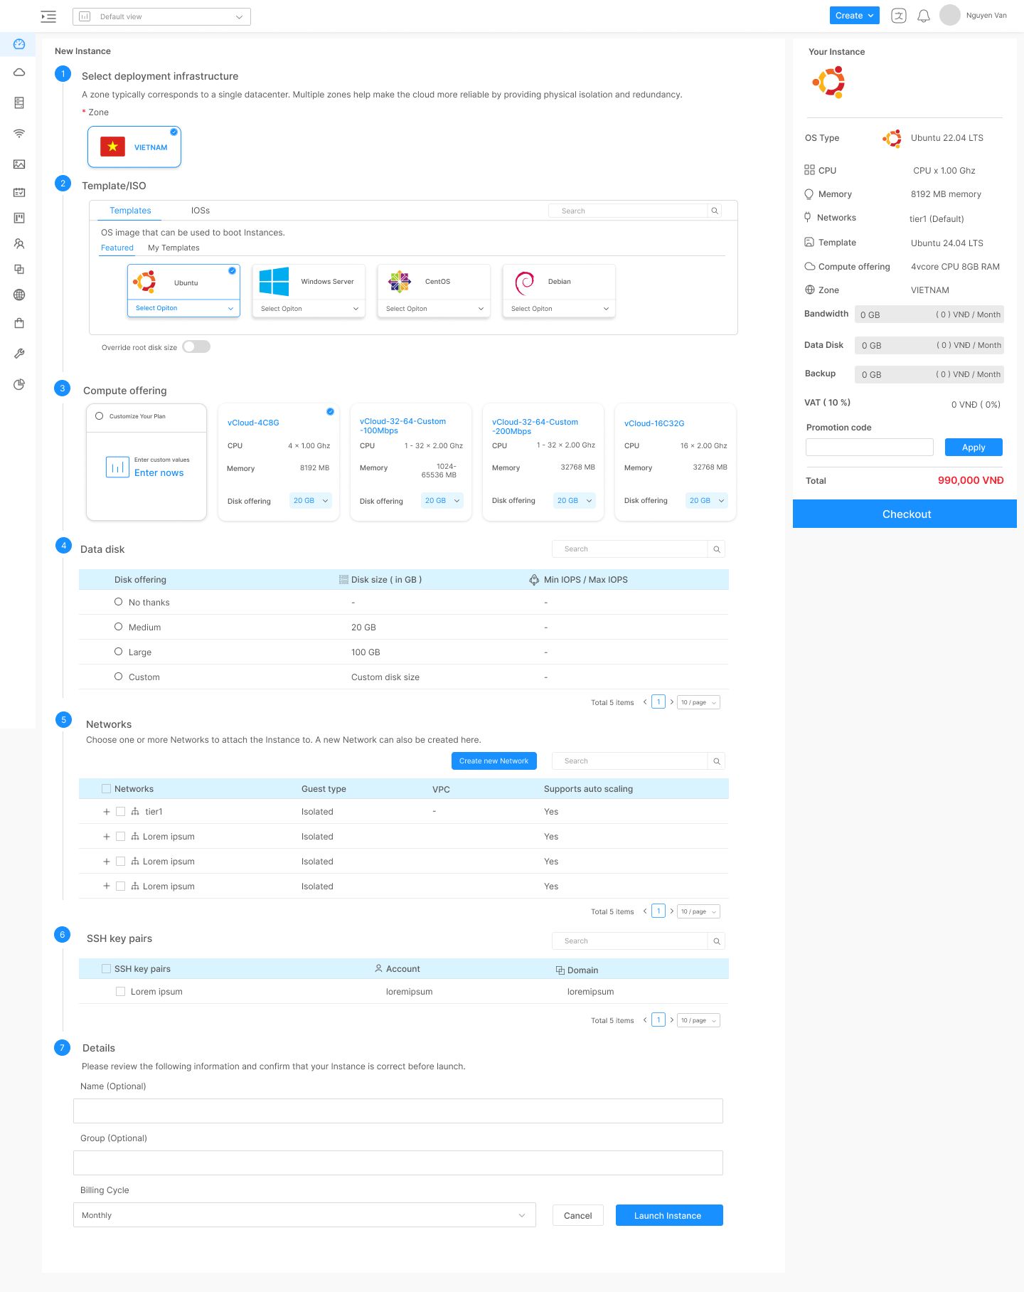1024x1292 pixels.
Task: Click the Launch Instance button
Action: coord(669,1215)
